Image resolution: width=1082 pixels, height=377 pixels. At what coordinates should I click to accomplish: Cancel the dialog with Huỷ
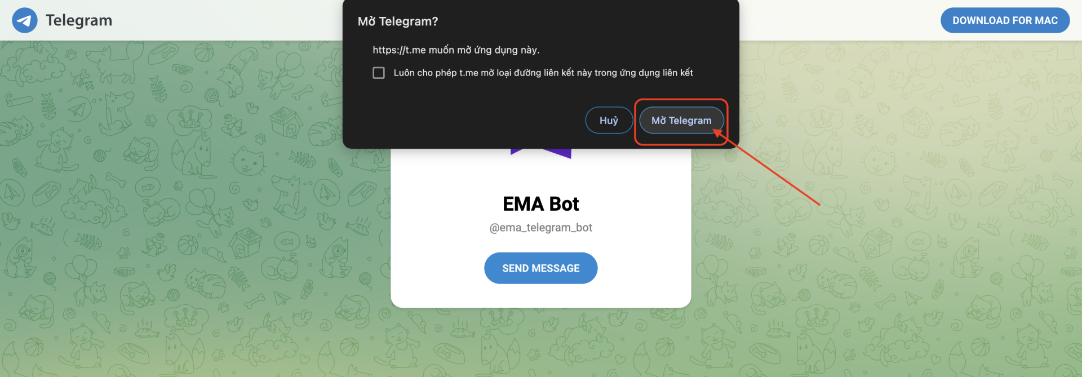[609, 120]
